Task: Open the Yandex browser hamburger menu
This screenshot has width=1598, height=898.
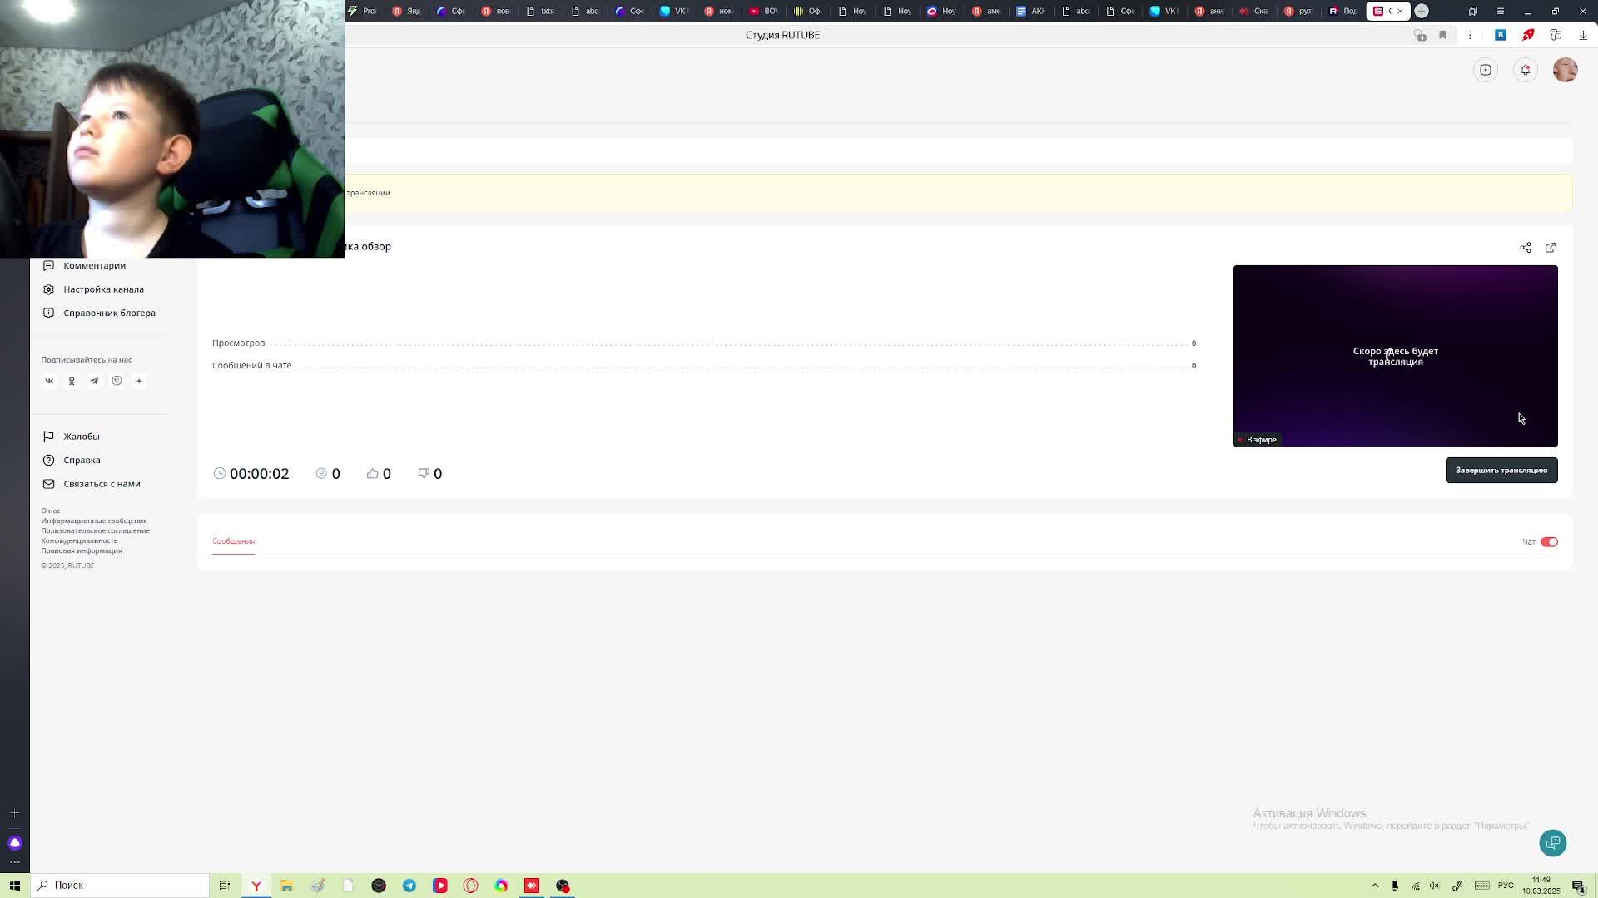Action: pos(1500,11)
